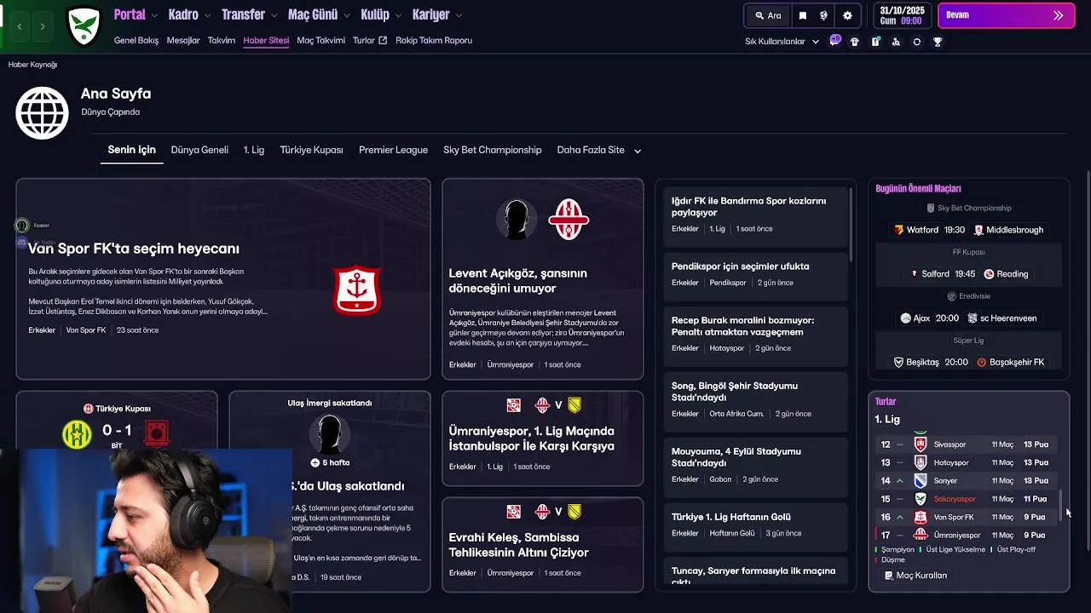This screenshot has width=1091, height=613.
Task: Click the globe icon in top bar
Action: (x=824, y=15)
